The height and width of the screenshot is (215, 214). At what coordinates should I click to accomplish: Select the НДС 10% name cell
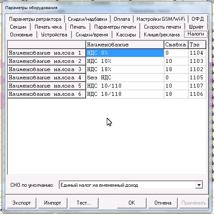(x=125, y=61)
